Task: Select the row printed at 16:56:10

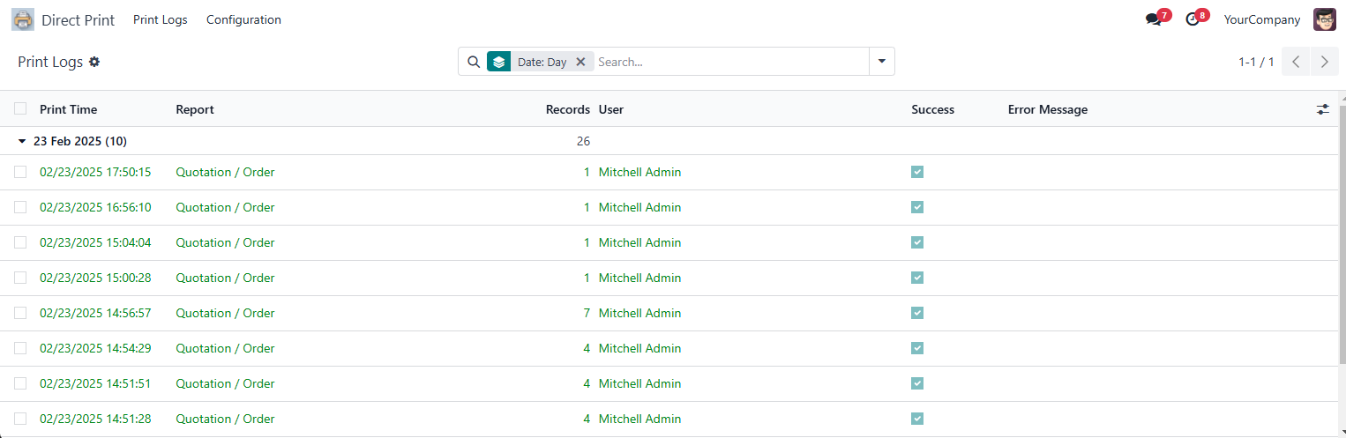Action: coord(20,207)
